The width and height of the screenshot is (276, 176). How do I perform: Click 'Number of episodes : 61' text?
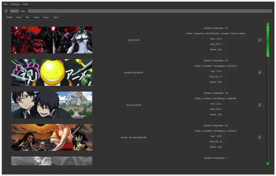coord(216,125)
